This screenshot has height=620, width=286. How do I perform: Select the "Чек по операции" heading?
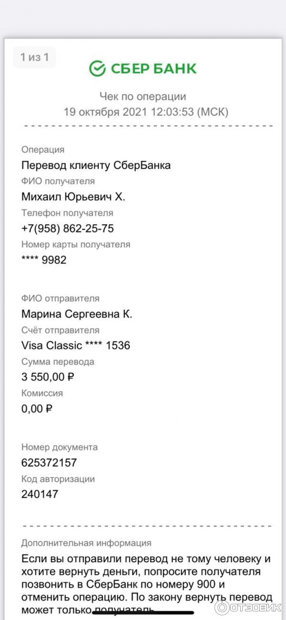click(143, 96)
